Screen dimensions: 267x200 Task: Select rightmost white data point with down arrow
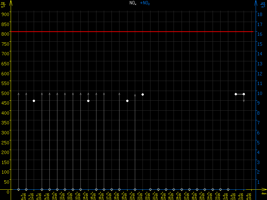point(244,94)
